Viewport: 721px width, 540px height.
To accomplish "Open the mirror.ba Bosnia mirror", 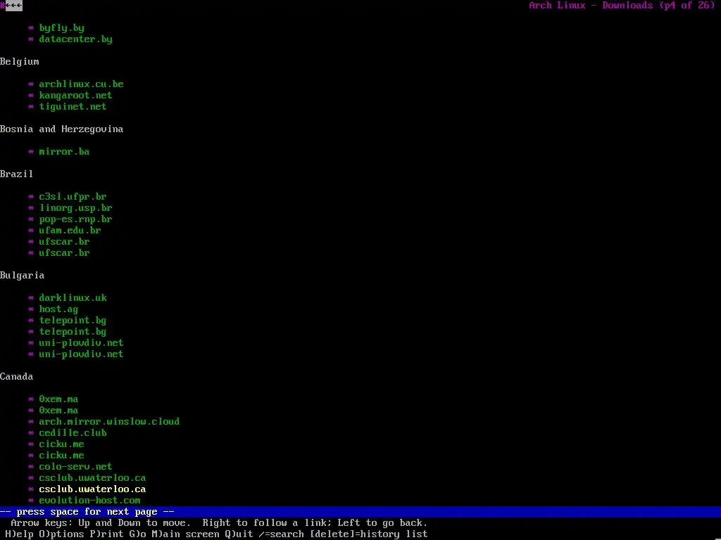I will (64, 152).
